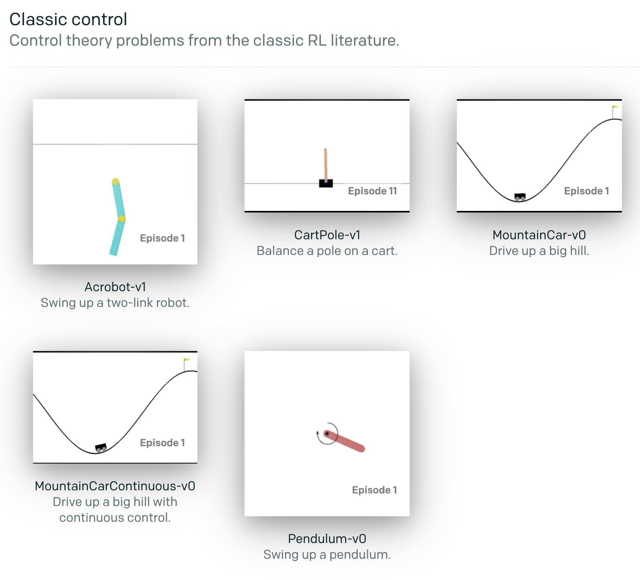Open the CartPole-v1 preview image

point(327,156)
